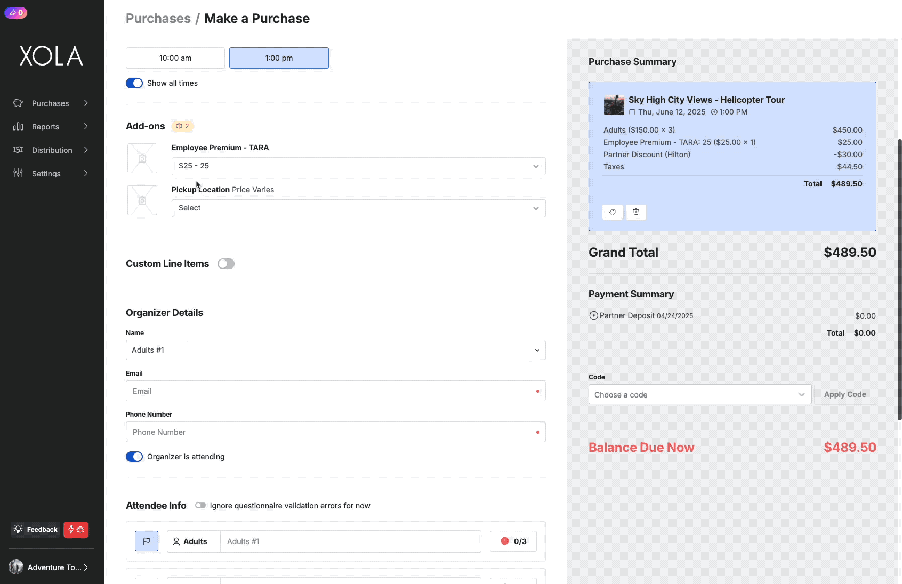902x584 pixels.
Task: Click the Employee Premium - TARA image placeholder
Action: (x=142, y=158)
